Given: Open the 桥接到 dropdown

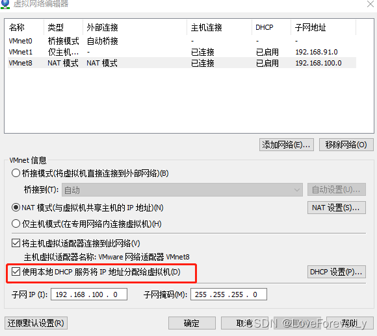Looking at the screenshot, I should click(182, 190).
